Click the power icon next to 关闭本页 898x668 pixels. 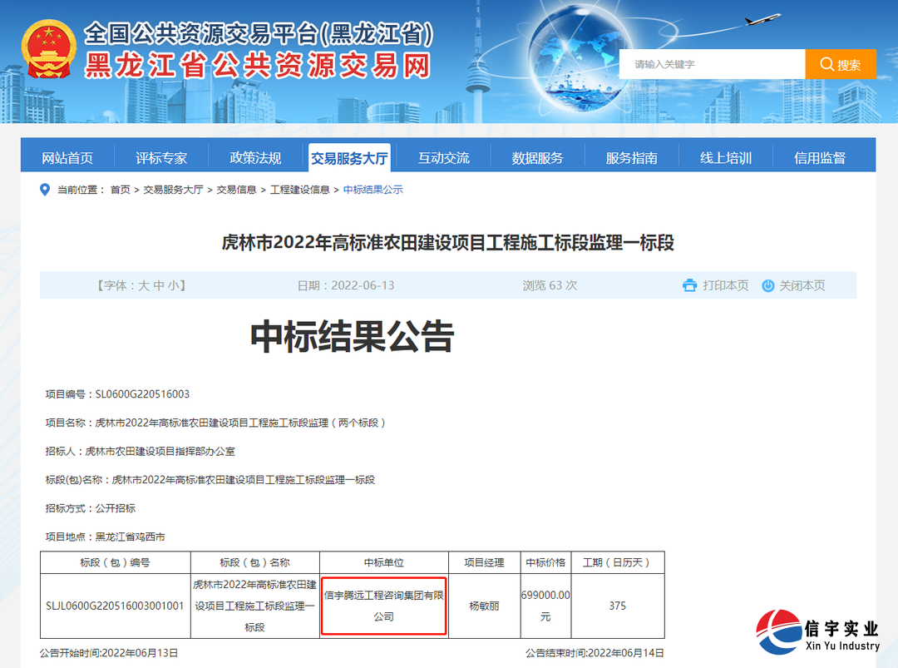pyautogui.click(x=769, y=285)
